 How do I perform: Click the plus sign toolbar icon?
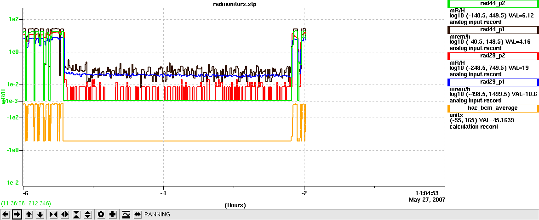112,214
